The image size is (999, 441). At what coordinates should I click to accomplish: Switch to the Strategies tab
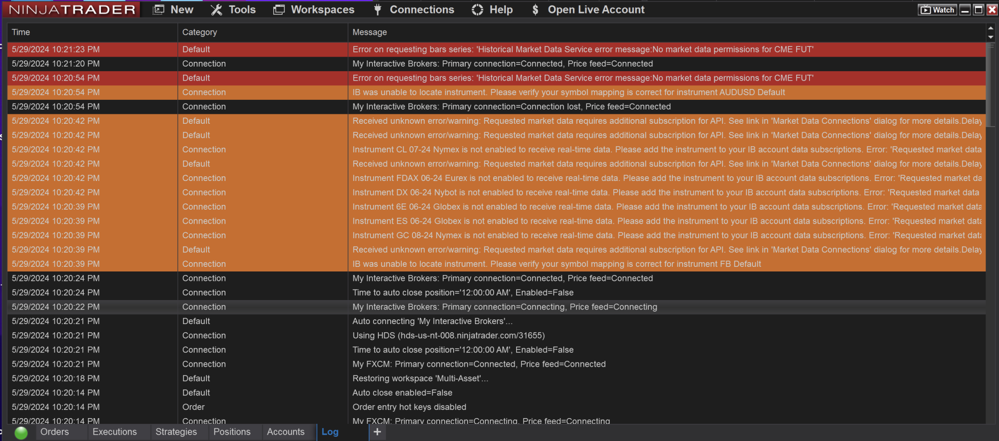[176, 432]
